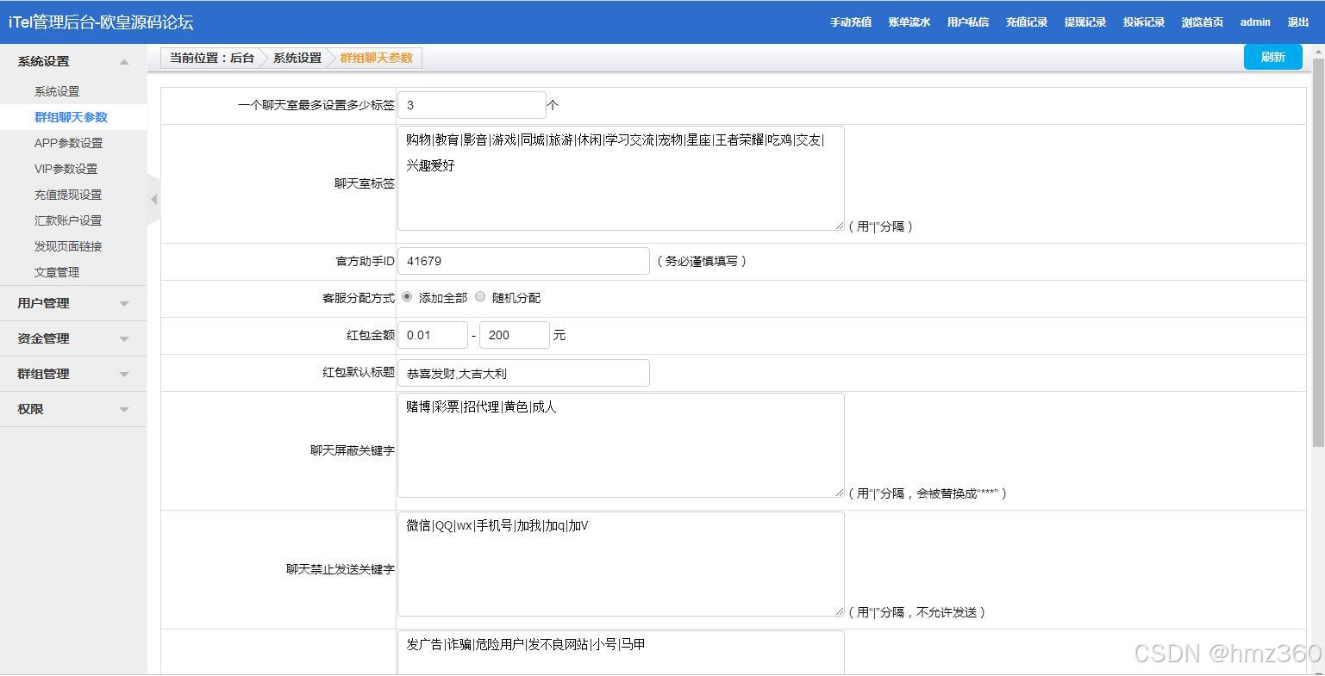Viewport: 1325px width, 676px height.
Task: Expand the 权限 sidebar menu
Action: pos(73,409)
